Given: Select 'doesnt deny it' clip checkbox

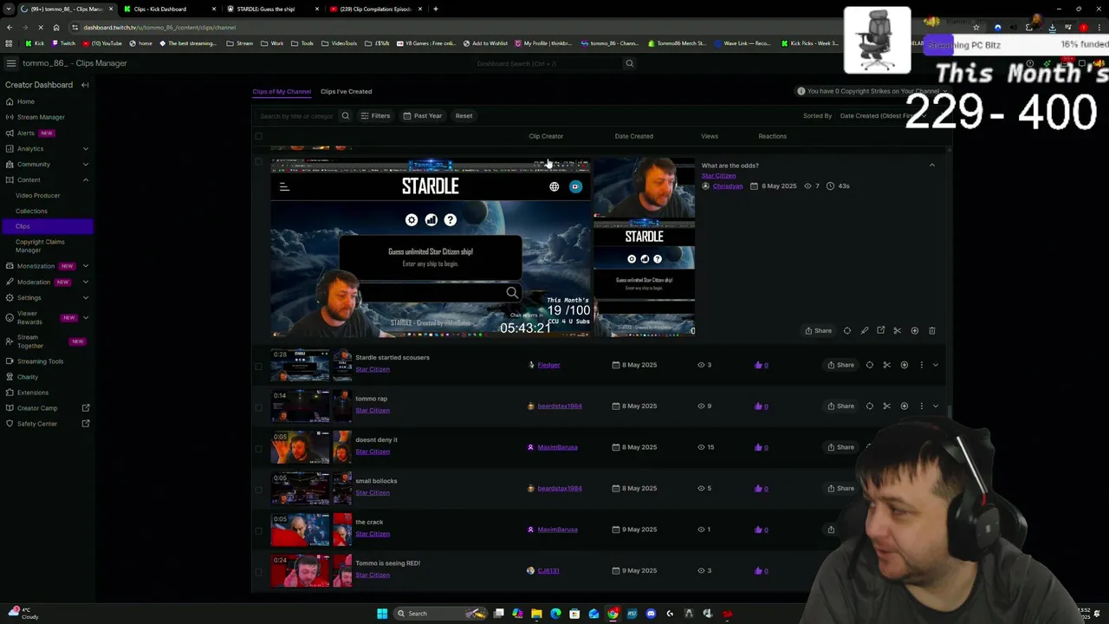Looking at the screenshot, I should click(x=258, y=448).
